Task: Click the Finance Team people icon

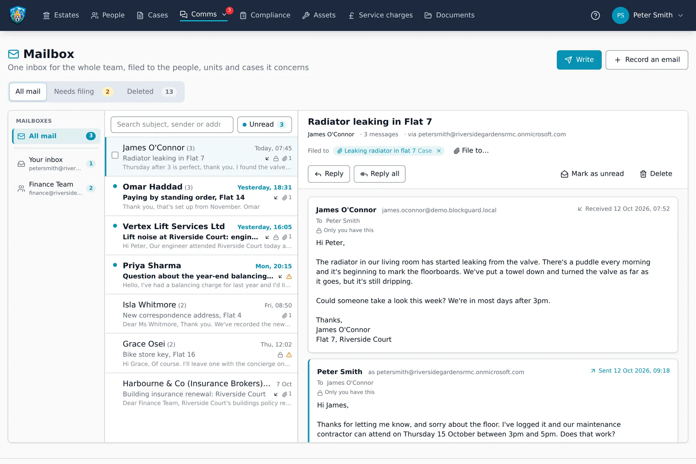Action: pos(21,188)
